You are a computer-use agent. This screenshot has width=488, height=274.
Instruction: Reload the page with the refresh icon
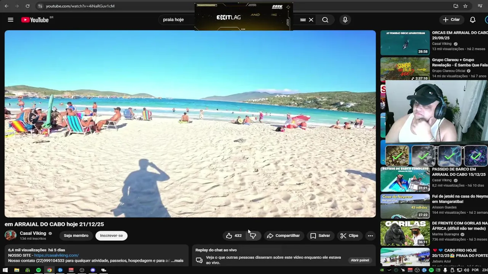point(27,6)
